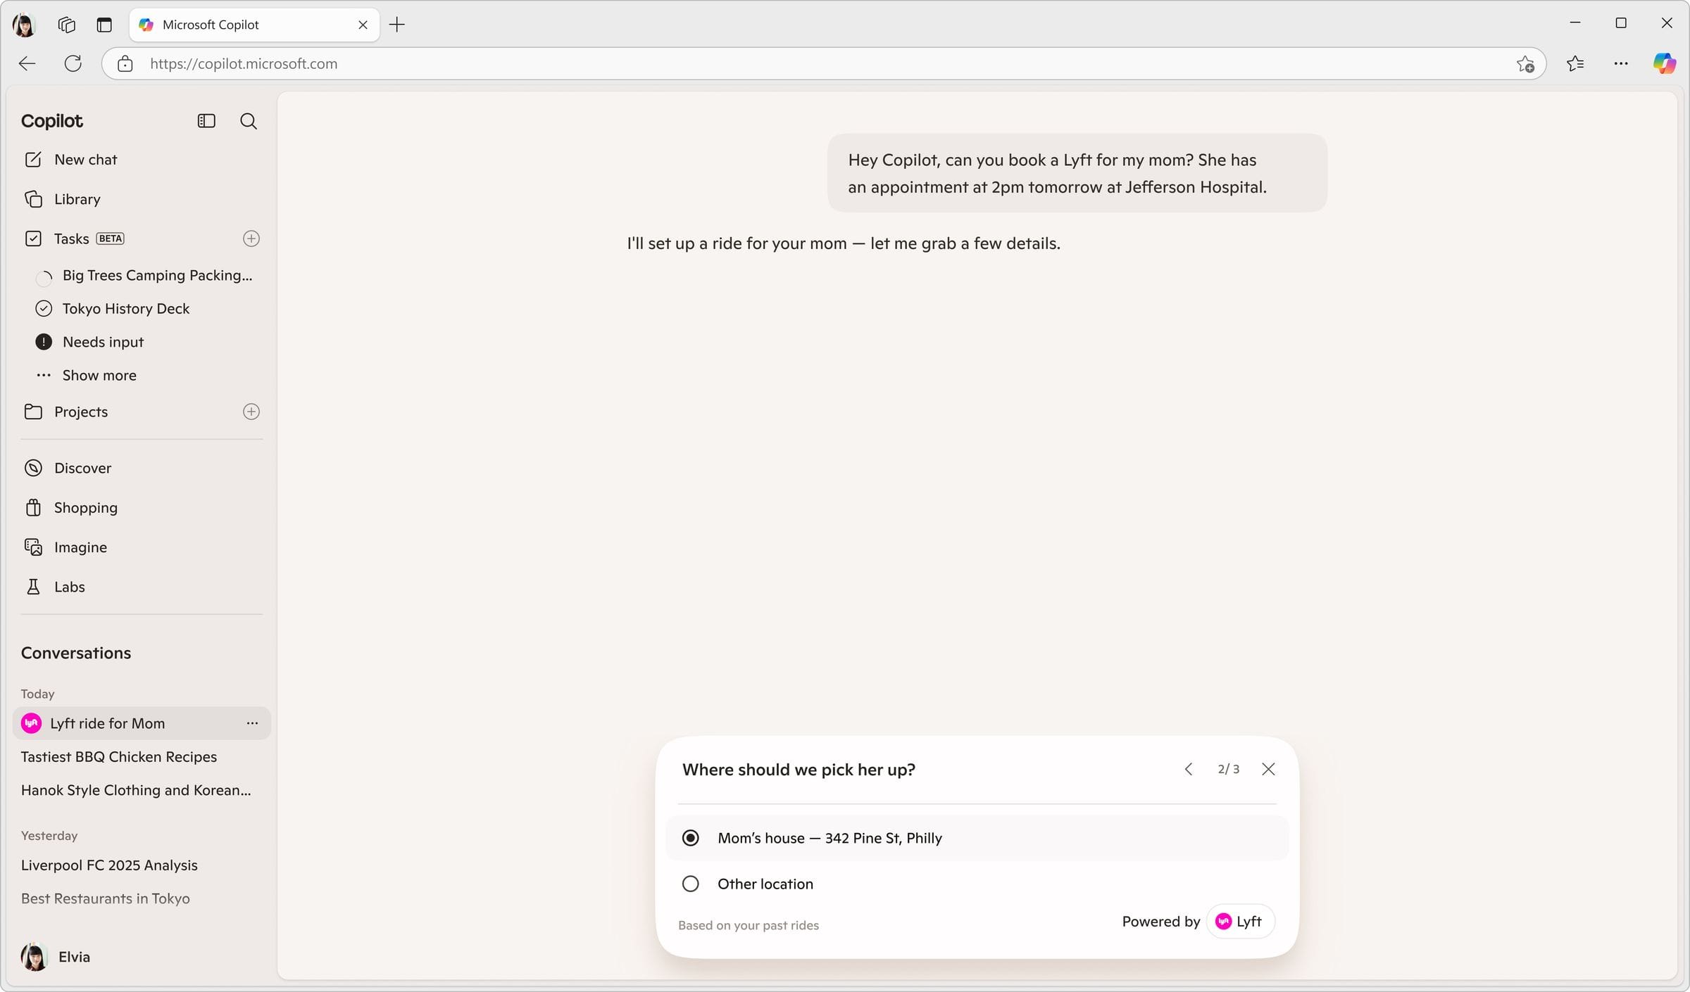The image size is (1690, 992).
Task: Click the Imagine picture icon
Action: pyautogui.click(x=33, y=547)
